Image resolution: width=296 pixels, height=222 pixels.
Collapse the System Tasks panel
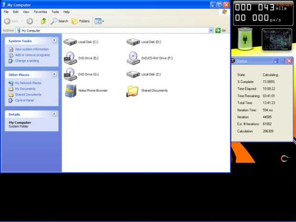coord(54,41)
